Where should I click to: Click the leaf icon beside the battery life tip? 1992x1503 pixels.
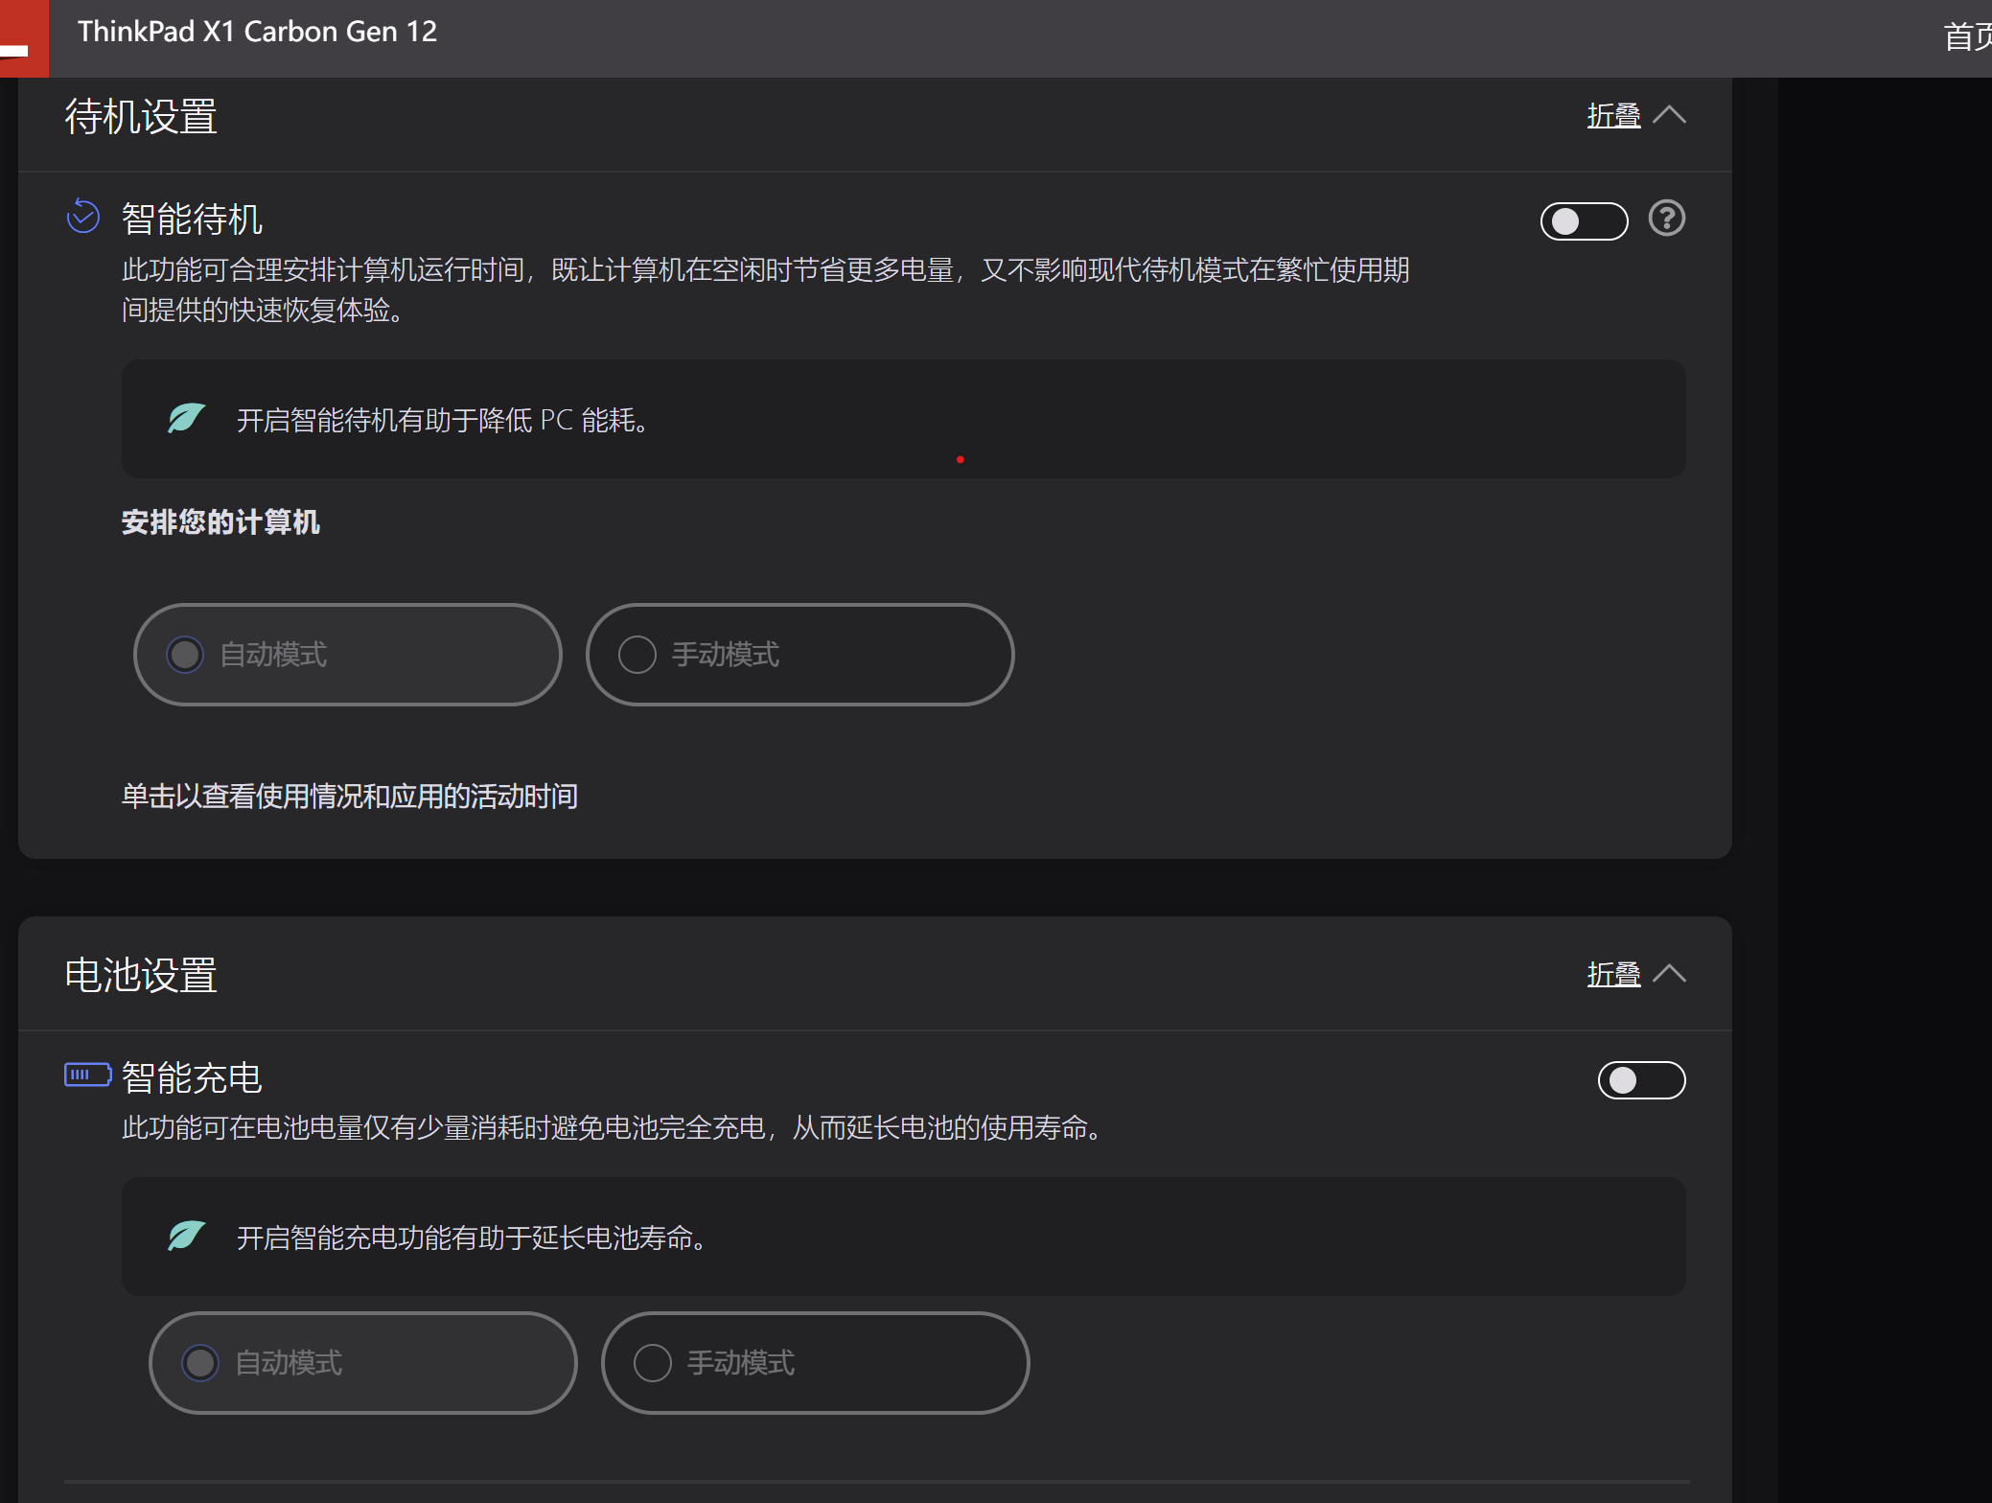point(186,1237)
